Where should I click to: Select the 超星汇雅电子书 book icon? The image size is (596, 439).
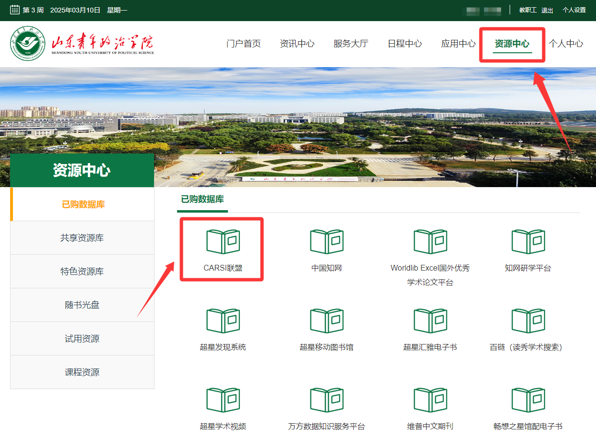tap(430, 320)
